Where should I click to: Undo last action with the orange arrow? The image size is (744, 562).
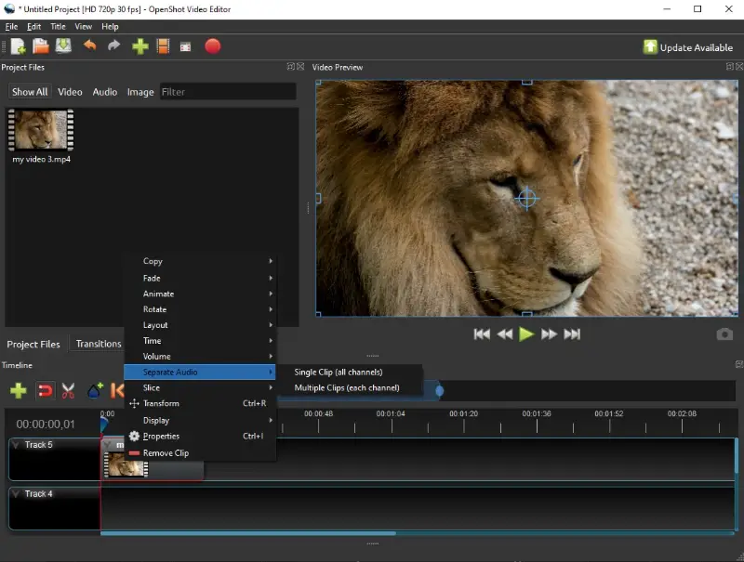89,46
